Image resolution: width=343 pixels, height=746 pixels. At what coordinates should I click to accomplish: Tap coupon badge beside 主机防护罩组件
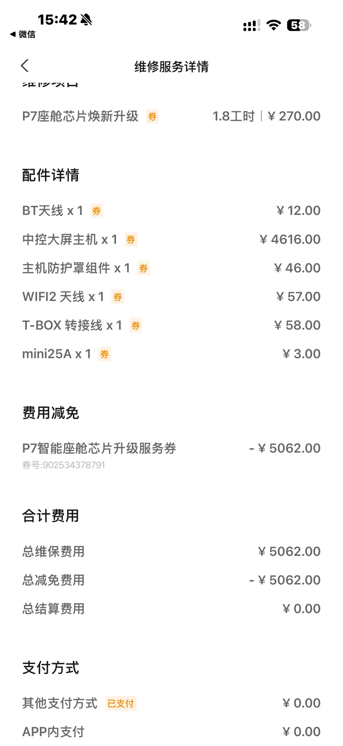(143, 268)
